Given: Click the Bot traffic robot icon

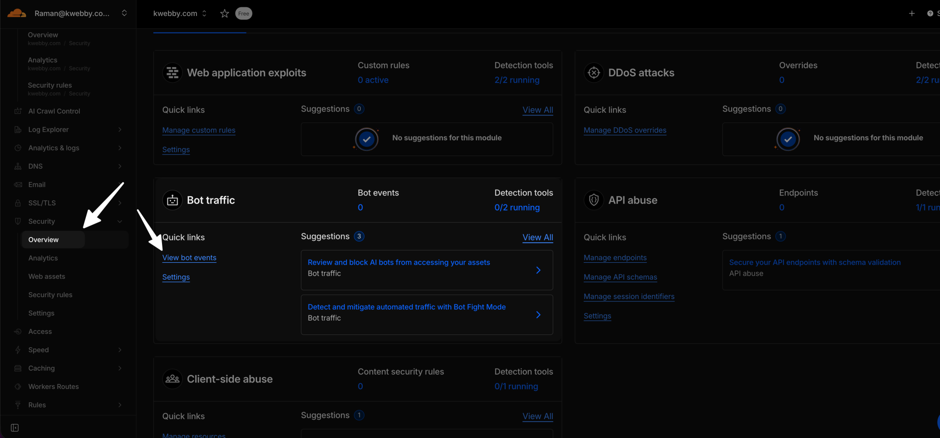Looking at the screenshot, I should [173, 200].
